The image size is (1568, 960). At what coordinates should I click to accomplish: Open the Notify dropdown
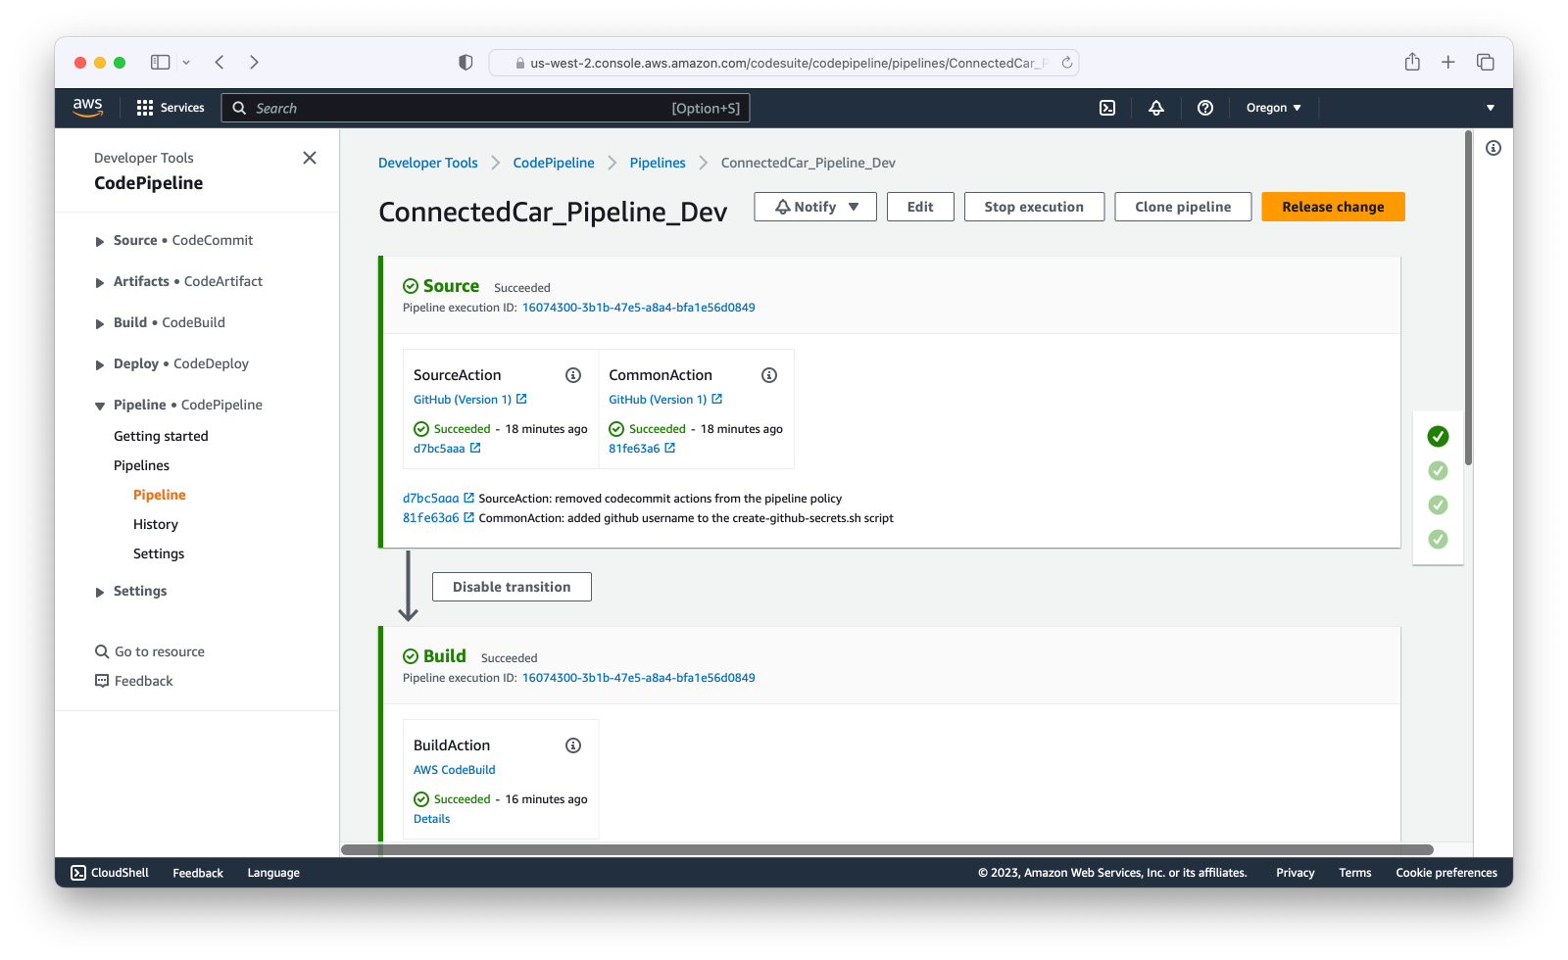tap(815, 207)
